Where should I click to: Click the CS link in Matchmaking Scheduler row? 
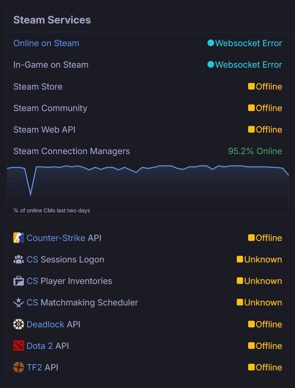pos(32,302)
